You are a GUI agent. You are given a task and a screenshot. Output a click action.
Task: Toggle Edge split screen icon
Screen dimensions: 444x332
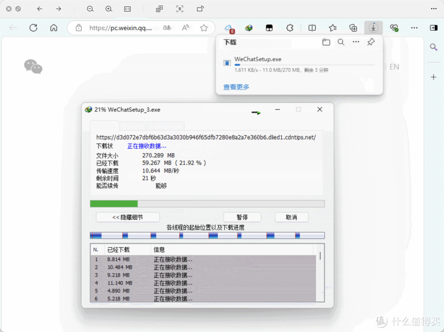[x=312, y=28]
